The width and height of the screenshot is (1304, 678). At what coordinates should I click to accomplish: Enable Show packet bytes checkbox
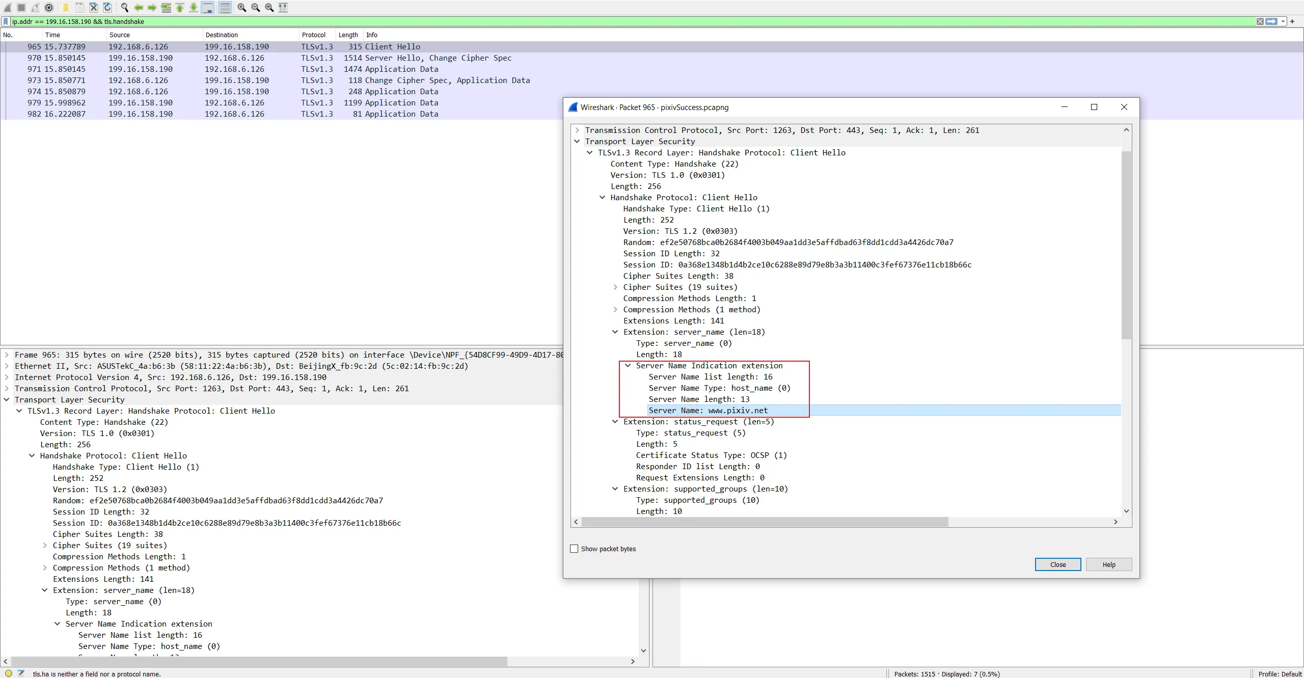pyautogui.click(x=574, y=549)
